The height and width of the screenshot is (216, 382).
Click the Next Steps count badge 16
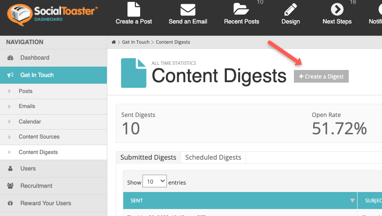(x=353, y=2)
